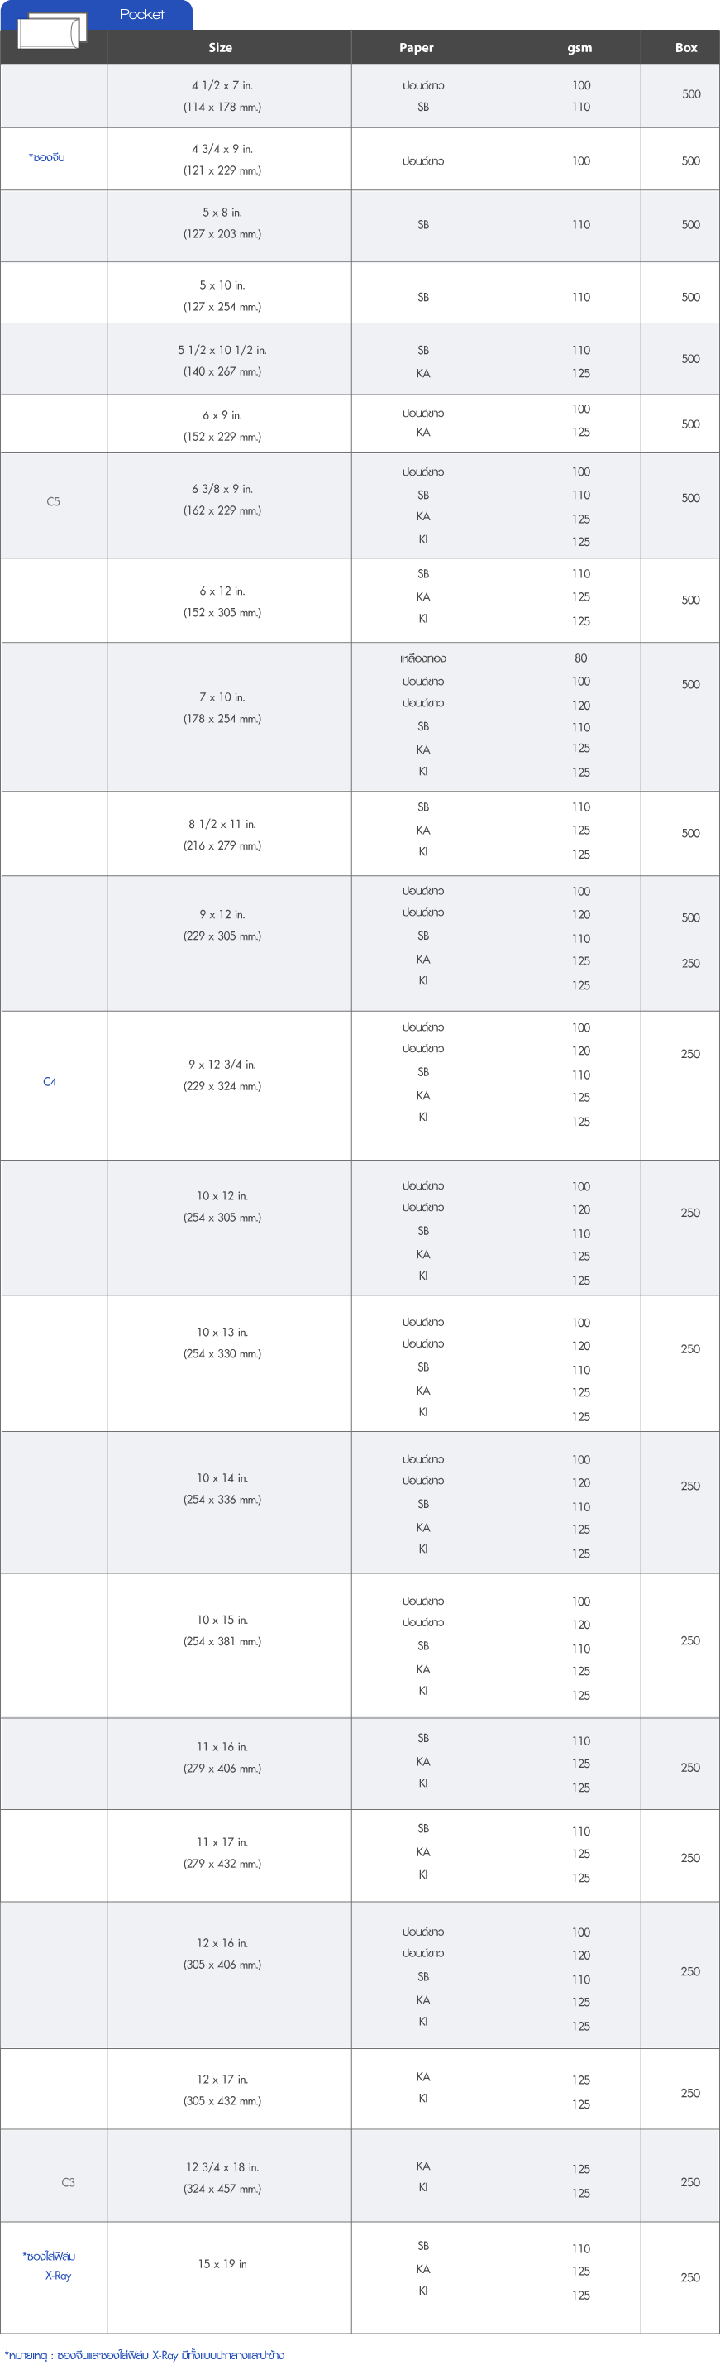Click the gsm column header
Viewport: 720px width, 2365px height.
click(x=579, y=48)
